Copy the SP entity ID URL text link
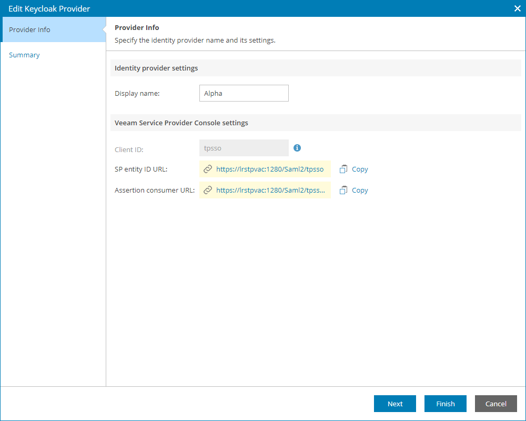Viewport: 526px width, 421px height. tap(360, 169)
